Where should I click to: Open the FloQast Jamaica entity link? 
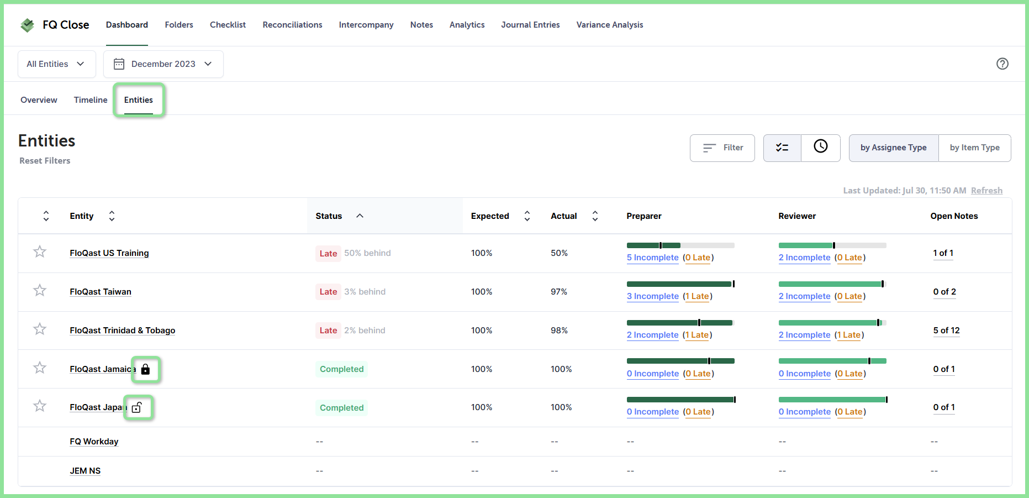point(103,369)
